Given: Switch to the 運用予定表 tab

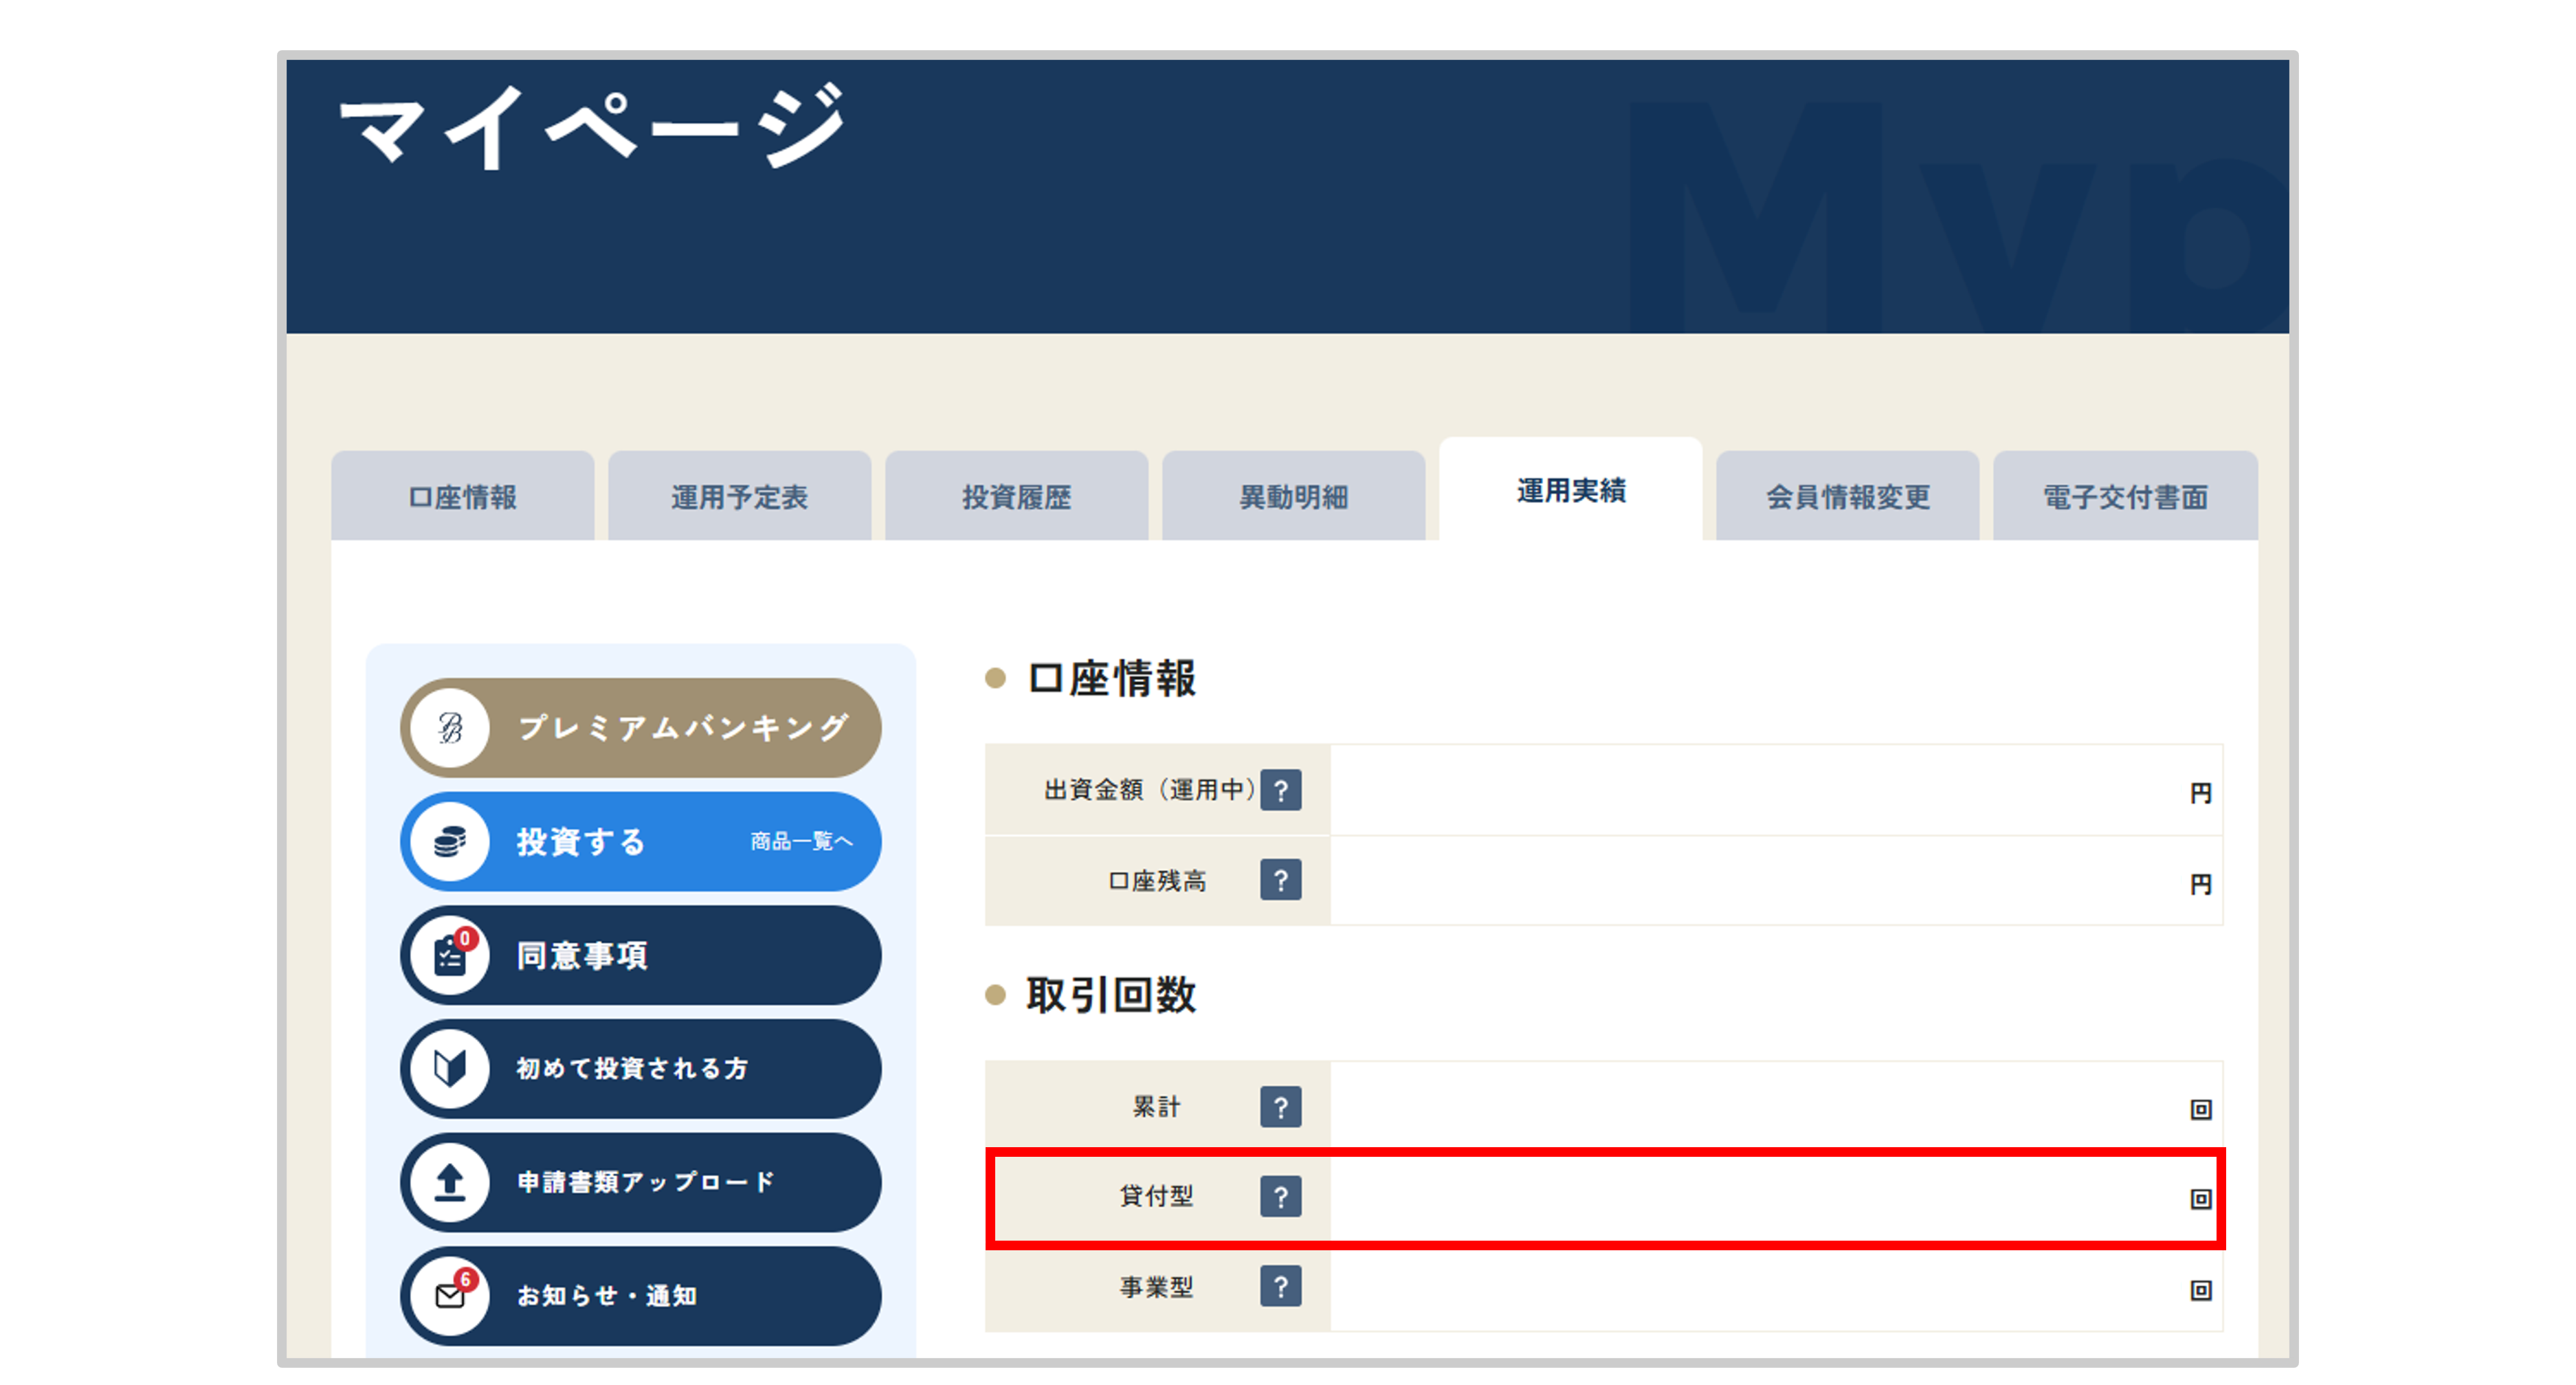Looking at the screenshot, I should [x=739, y=496].
